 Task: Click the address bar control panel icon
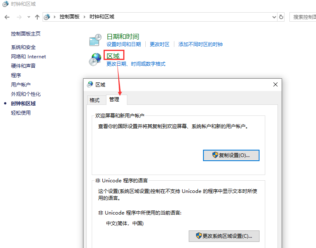tap(47, 17)
